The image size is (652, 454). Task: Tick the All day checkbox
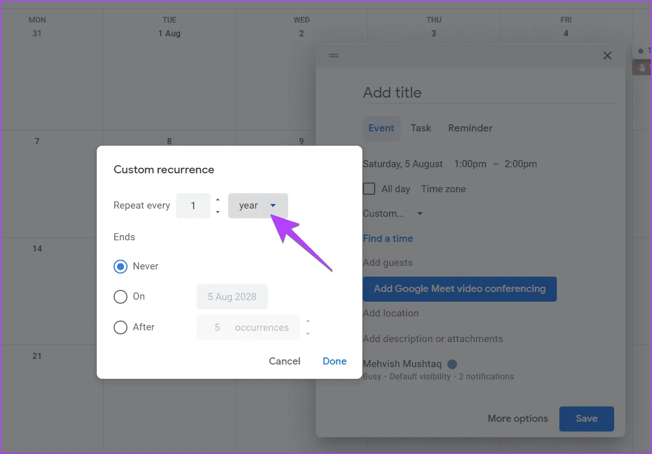coord(369,189)
